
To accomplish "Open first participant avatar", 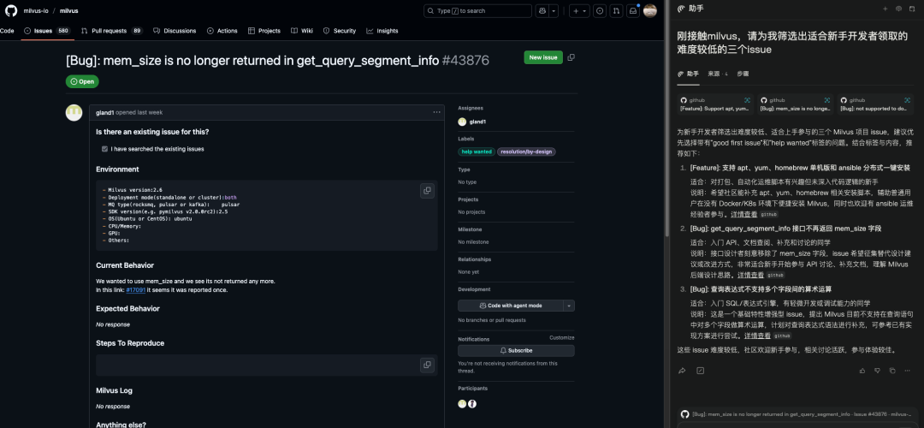I will tap(462, 404).
